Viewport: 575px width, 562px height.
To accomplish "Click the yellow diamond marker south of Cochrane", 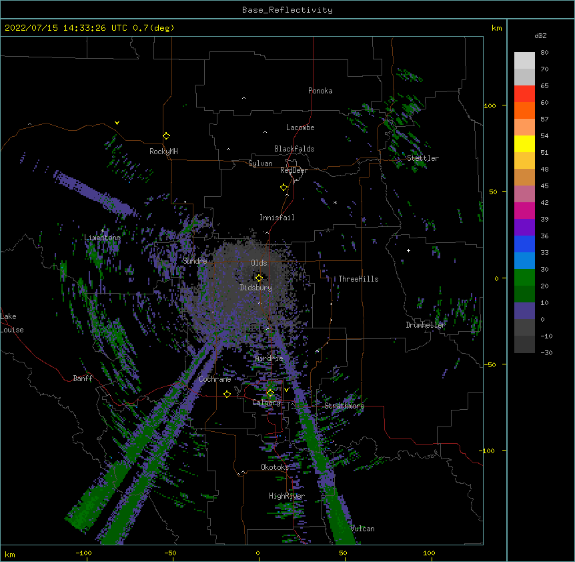I will coord(227,394).
